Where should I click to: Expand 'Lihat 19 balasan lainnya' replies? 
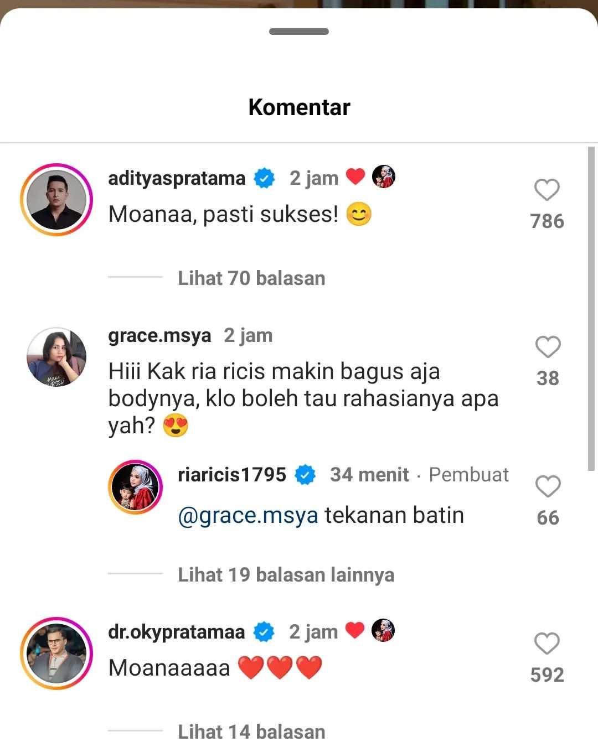[286, 574]
